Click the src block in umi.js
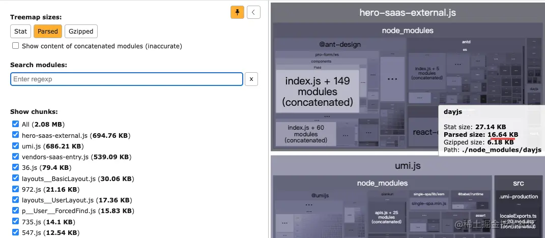This screenshot has height=238, width=545. tap(518, 183)
